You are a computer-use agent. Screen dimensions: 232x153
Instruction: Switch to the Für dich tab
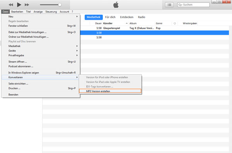coord(110,17)
